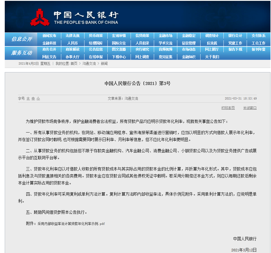Open 在线申报 page
This screenshot has width=271, height=253.
click(96, 57)
